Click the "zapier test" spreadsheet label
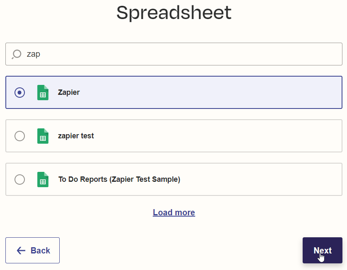The height and width of the screenshot is (270, 347). (x=76, y=136)
